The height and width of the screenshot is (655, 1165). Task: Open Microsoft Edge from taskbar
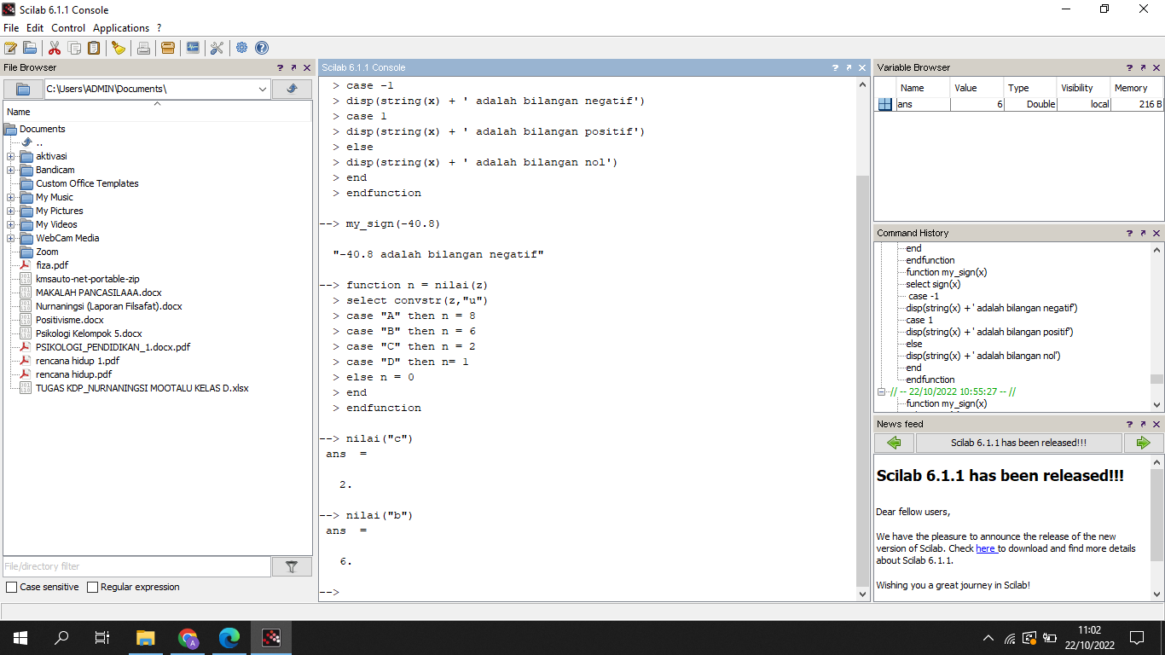tap(229, 637)
